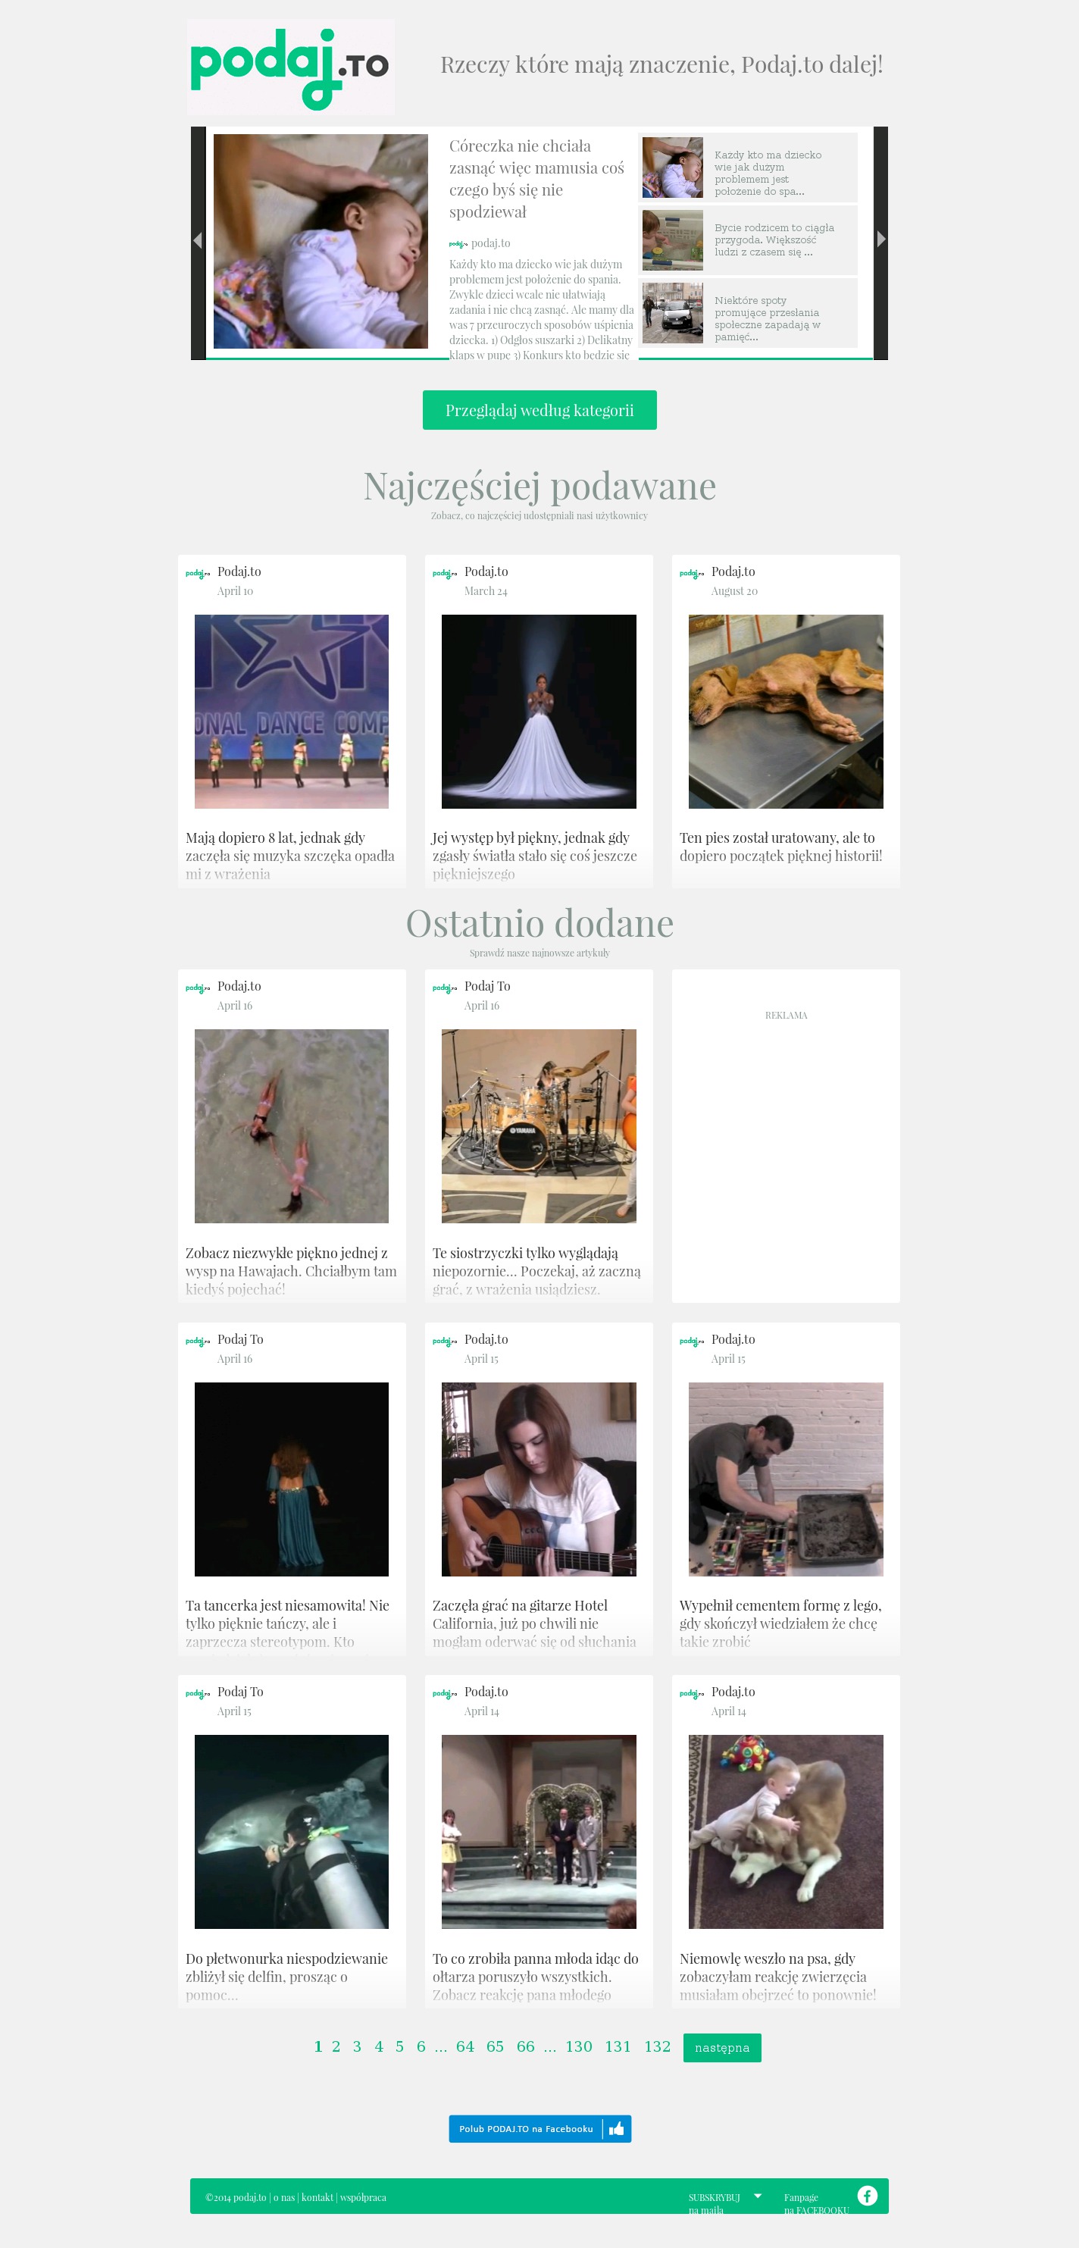Click Podaj.to avatar icon on August 20 post
1079x2248 pixels.
692,573
